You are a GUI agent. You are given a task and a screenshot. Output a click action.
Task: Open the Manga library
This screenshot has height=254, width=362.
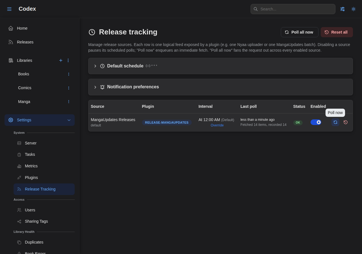click(24, 102)
